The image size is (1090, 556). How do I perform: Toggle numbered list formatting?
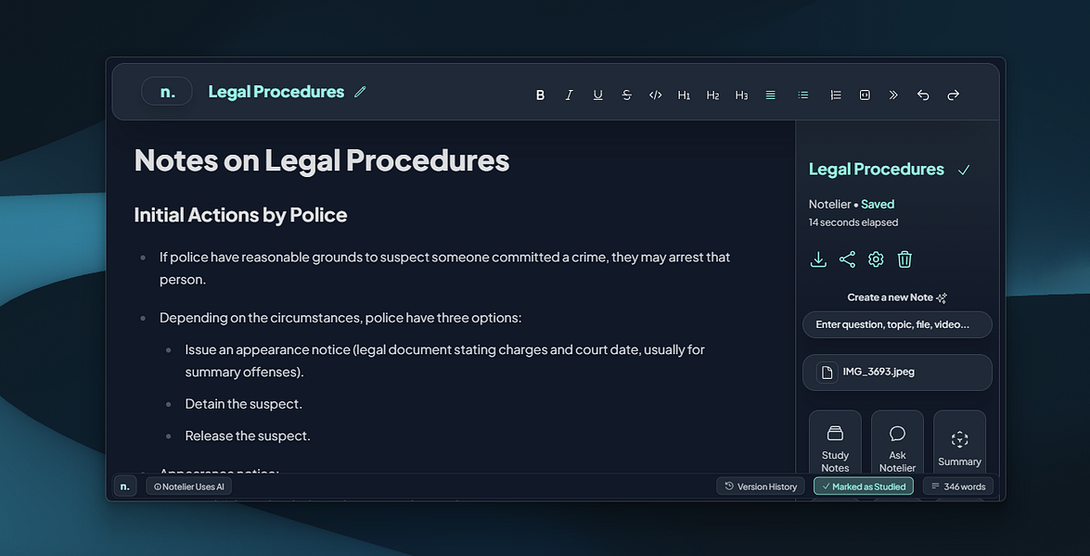tap(836, 95)
